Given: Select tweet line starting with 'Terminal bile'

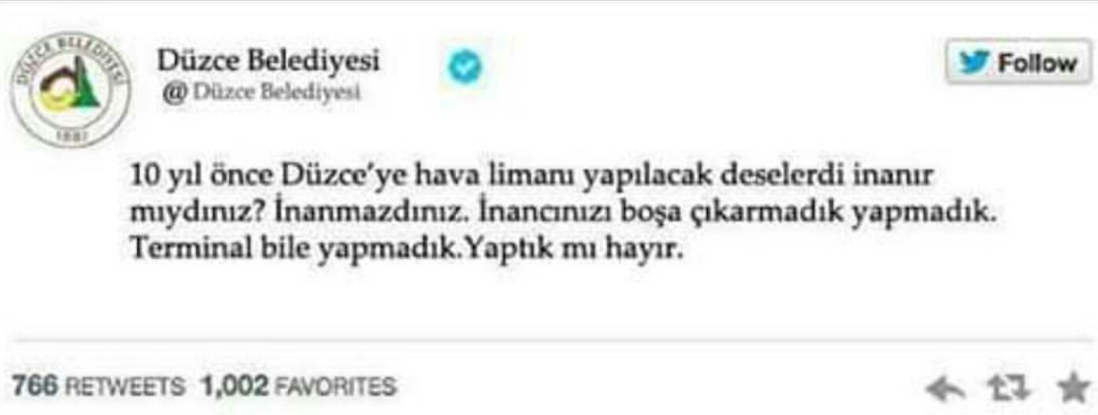Looking at the screenshot, I should click(402, 250).
